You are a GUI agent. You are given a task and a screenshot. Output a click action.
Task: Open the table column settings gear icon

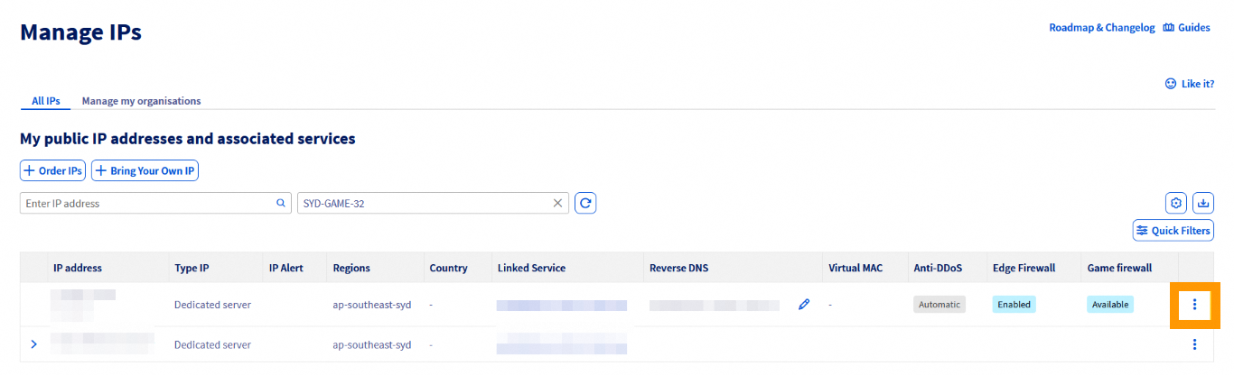point(1175,203)
